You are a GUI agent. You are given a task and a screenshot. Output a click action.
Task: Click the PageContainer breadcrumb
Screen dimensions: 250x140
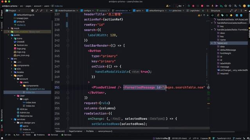coord(75,131)
